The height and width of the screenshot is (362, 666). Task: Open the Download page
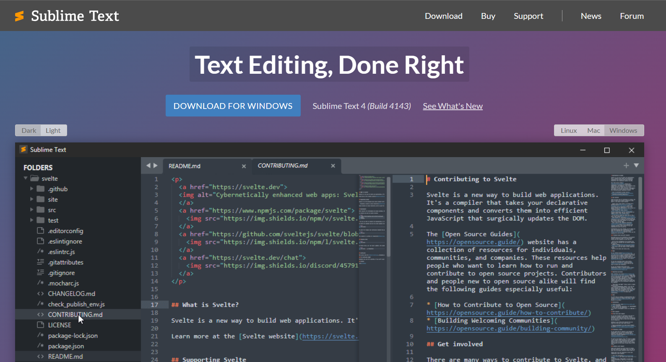click(x=444, y=16)
